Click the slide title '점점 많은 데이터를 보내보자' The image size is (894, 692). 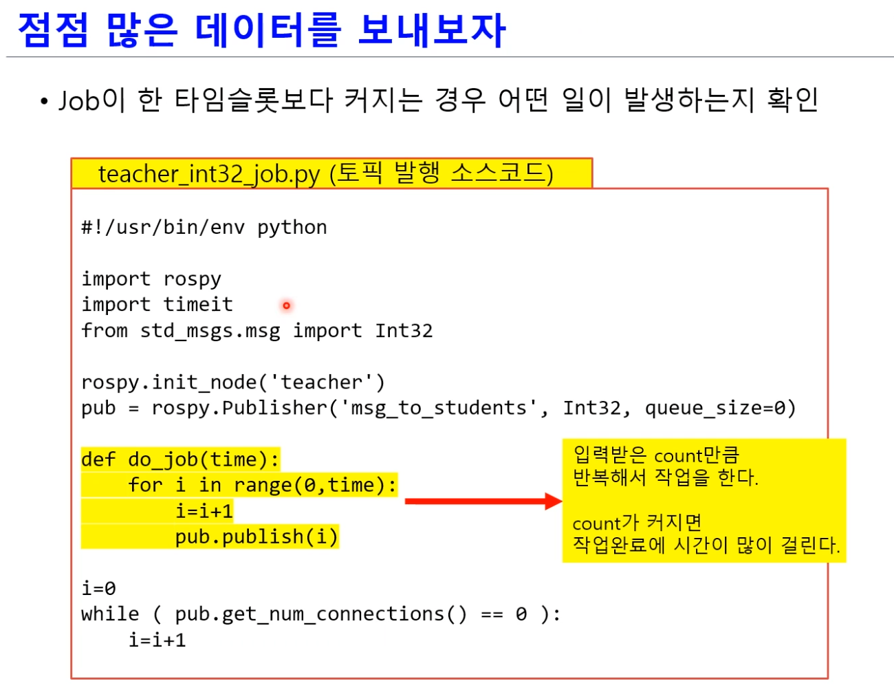[262, 30]
